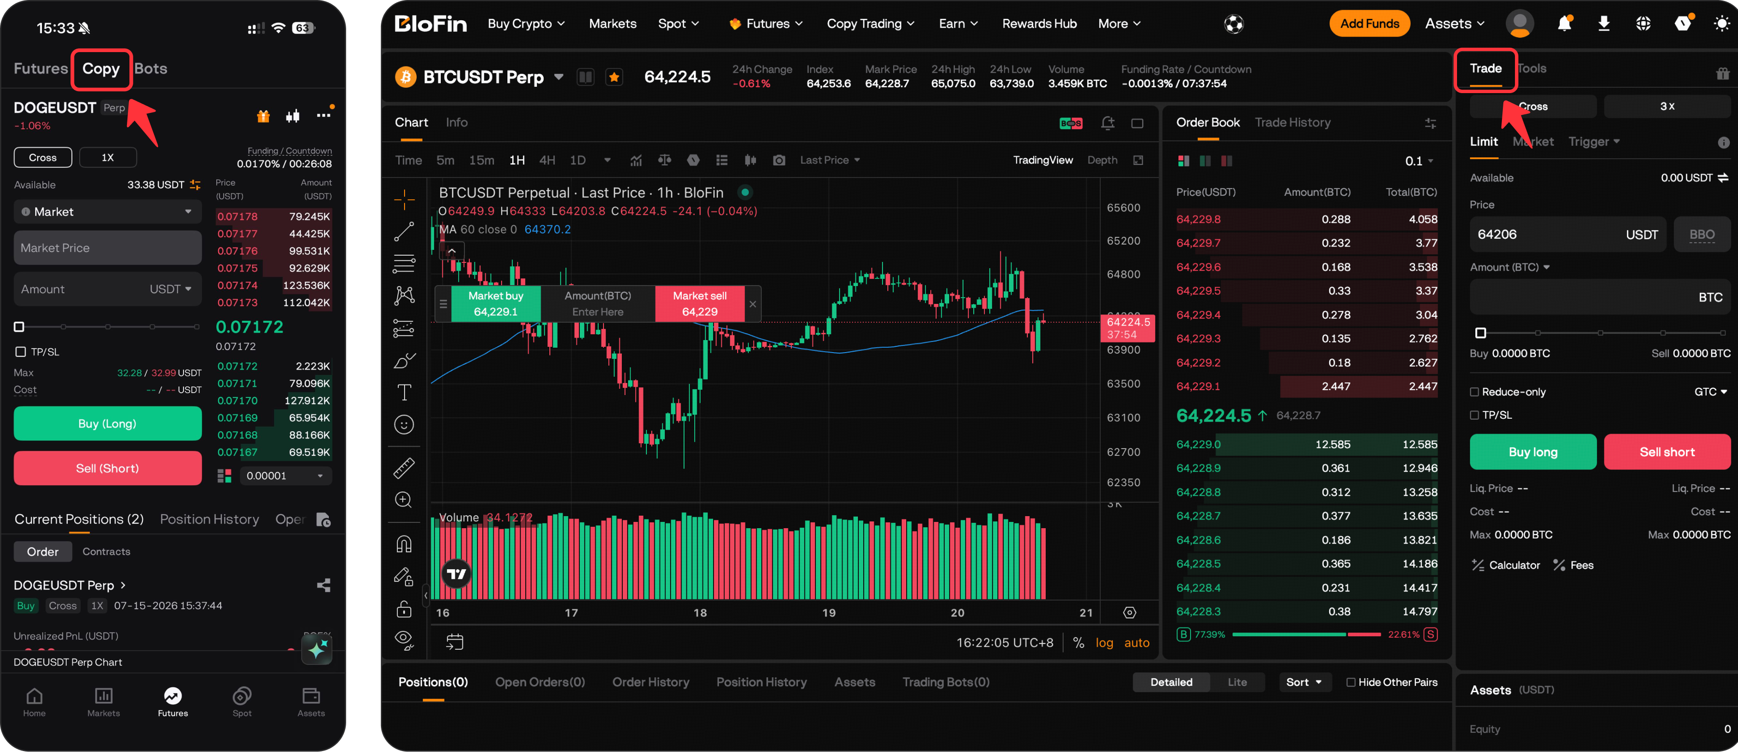The image size is (1738, 752).
Task: Open the Assets dropdown in header
Action: [x=1455, y=24]
